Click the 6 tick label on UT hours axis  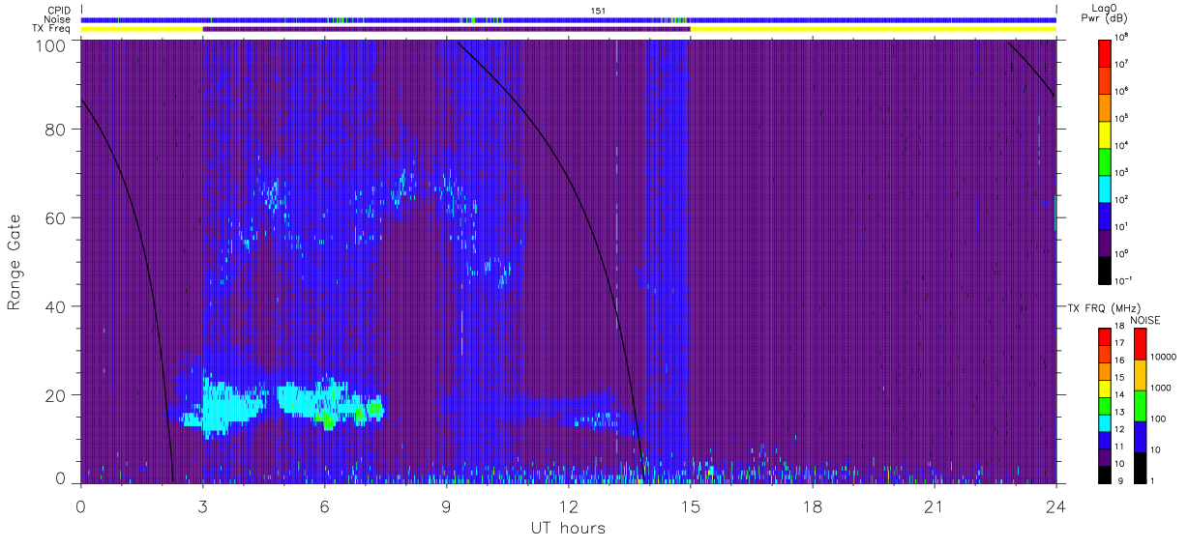(x=324, y=506)
